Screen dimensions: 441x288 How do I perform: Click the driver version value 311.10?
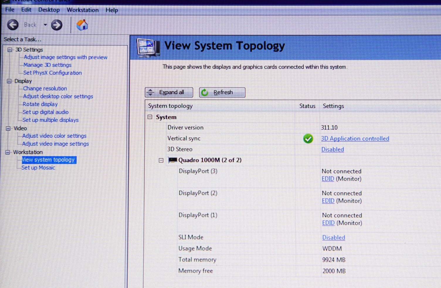pyautogui.click(x=329, y=128)
